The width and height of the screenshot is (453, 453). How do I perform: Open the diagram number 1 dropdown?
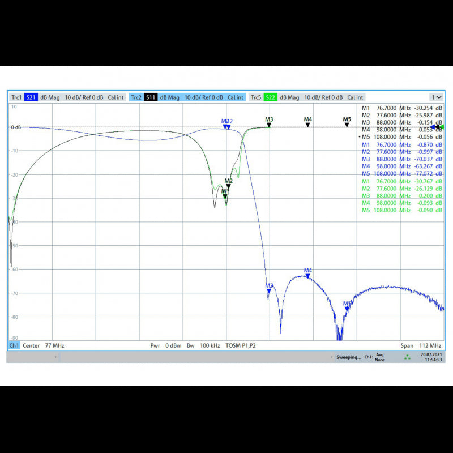pos(437,97)
